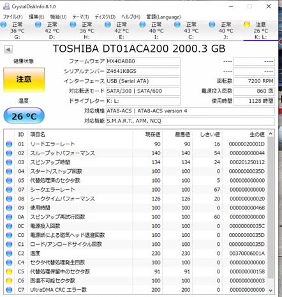Click blue status icon for row 02
Viewport: 282px width, 297px height.
9,153
